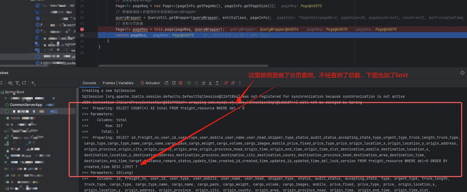The width and height of the screenshot is (467, 192).
Task: Click the queryWrapper assignment code line
Action: (193, 18)
